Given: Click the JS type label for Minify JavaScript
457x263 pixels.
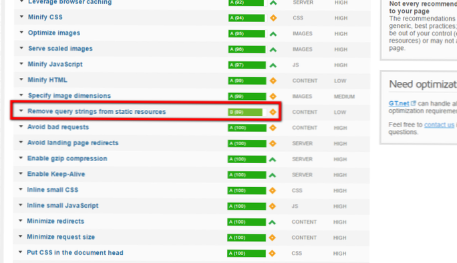Looking at the screenshot, I should pyautogui.click(x=295, y=65).
